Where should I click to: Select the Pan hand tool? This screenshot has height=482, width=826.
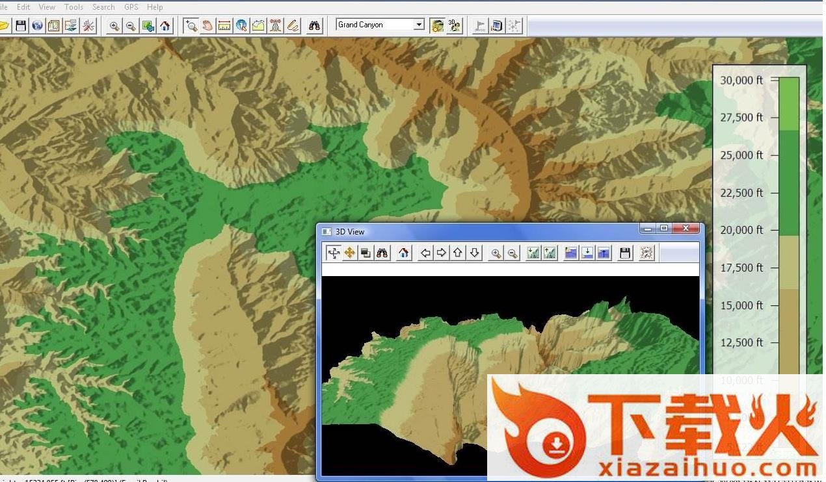(x=207, y=25)
